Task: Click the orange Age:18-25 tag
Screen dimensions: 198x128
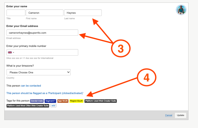Action: 63,101
